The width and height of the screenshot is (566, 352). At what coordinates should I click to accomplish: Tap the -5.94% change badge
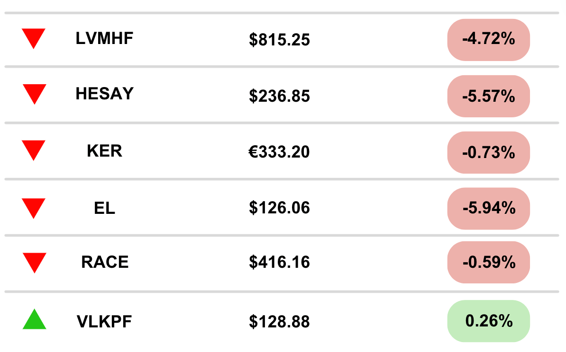(488, 208)
